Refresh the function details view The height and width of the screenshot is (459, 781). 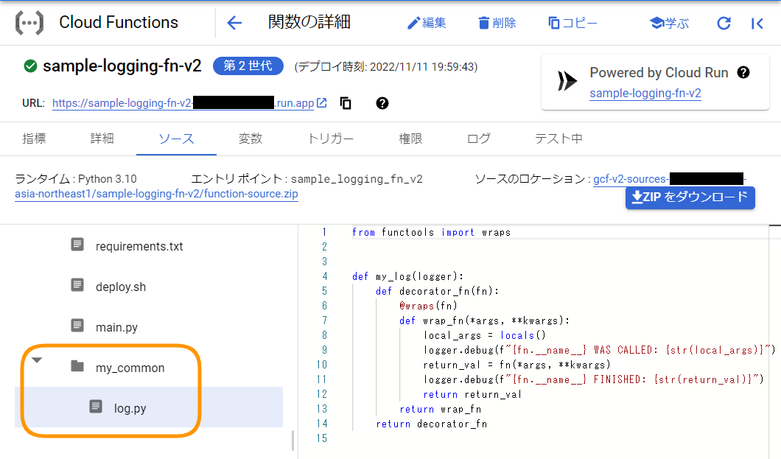[x=723, y=23]
